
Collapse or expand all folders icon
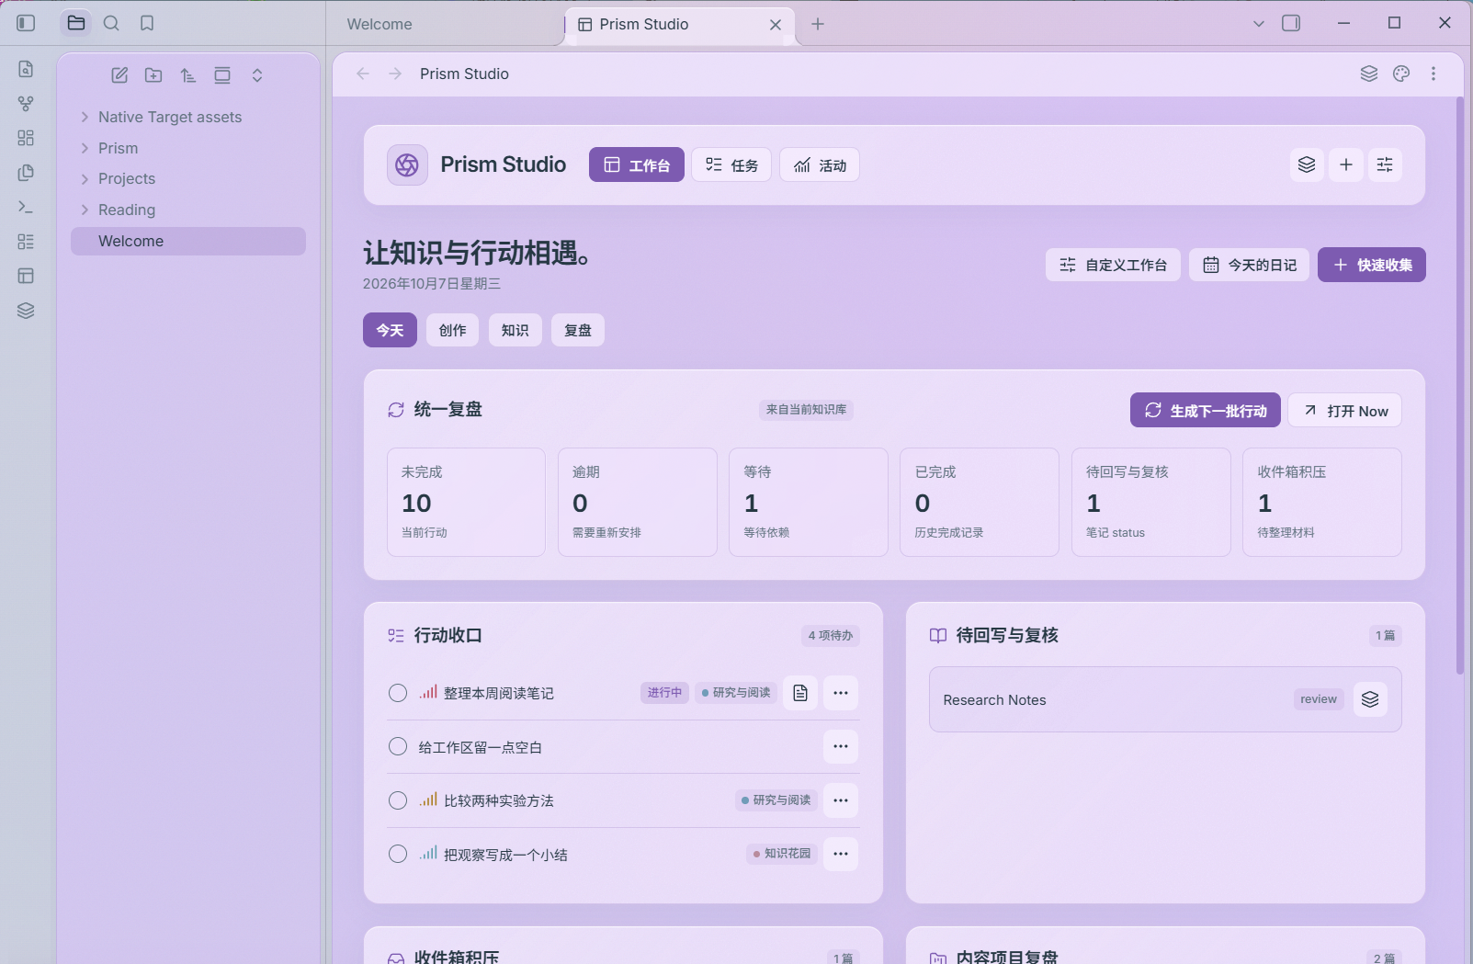(x=257, y=75)
